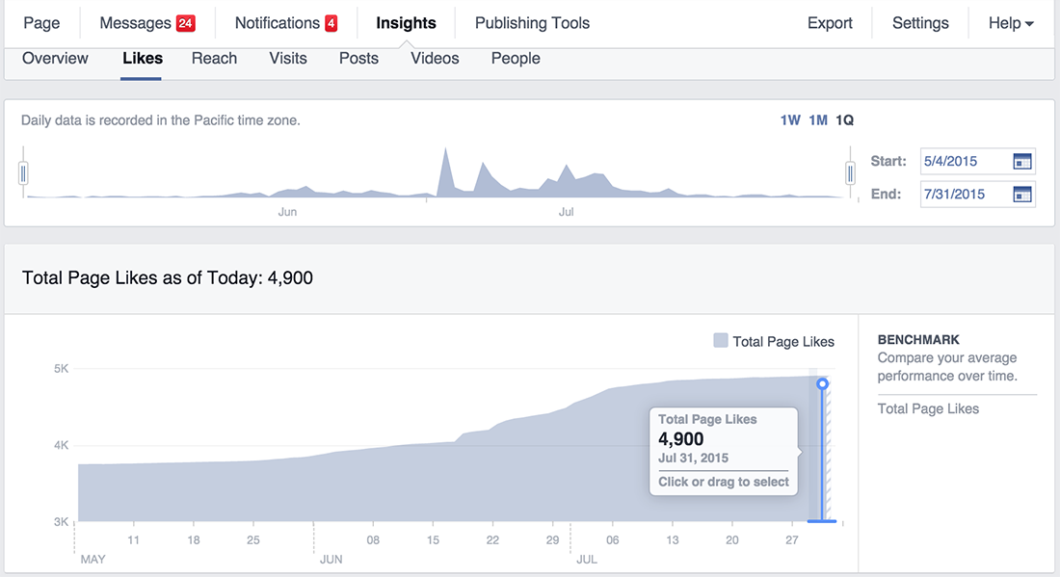Screen dimensions: 1060x577
Task: Open the Messages tab
Action: (x=135, y=23)
